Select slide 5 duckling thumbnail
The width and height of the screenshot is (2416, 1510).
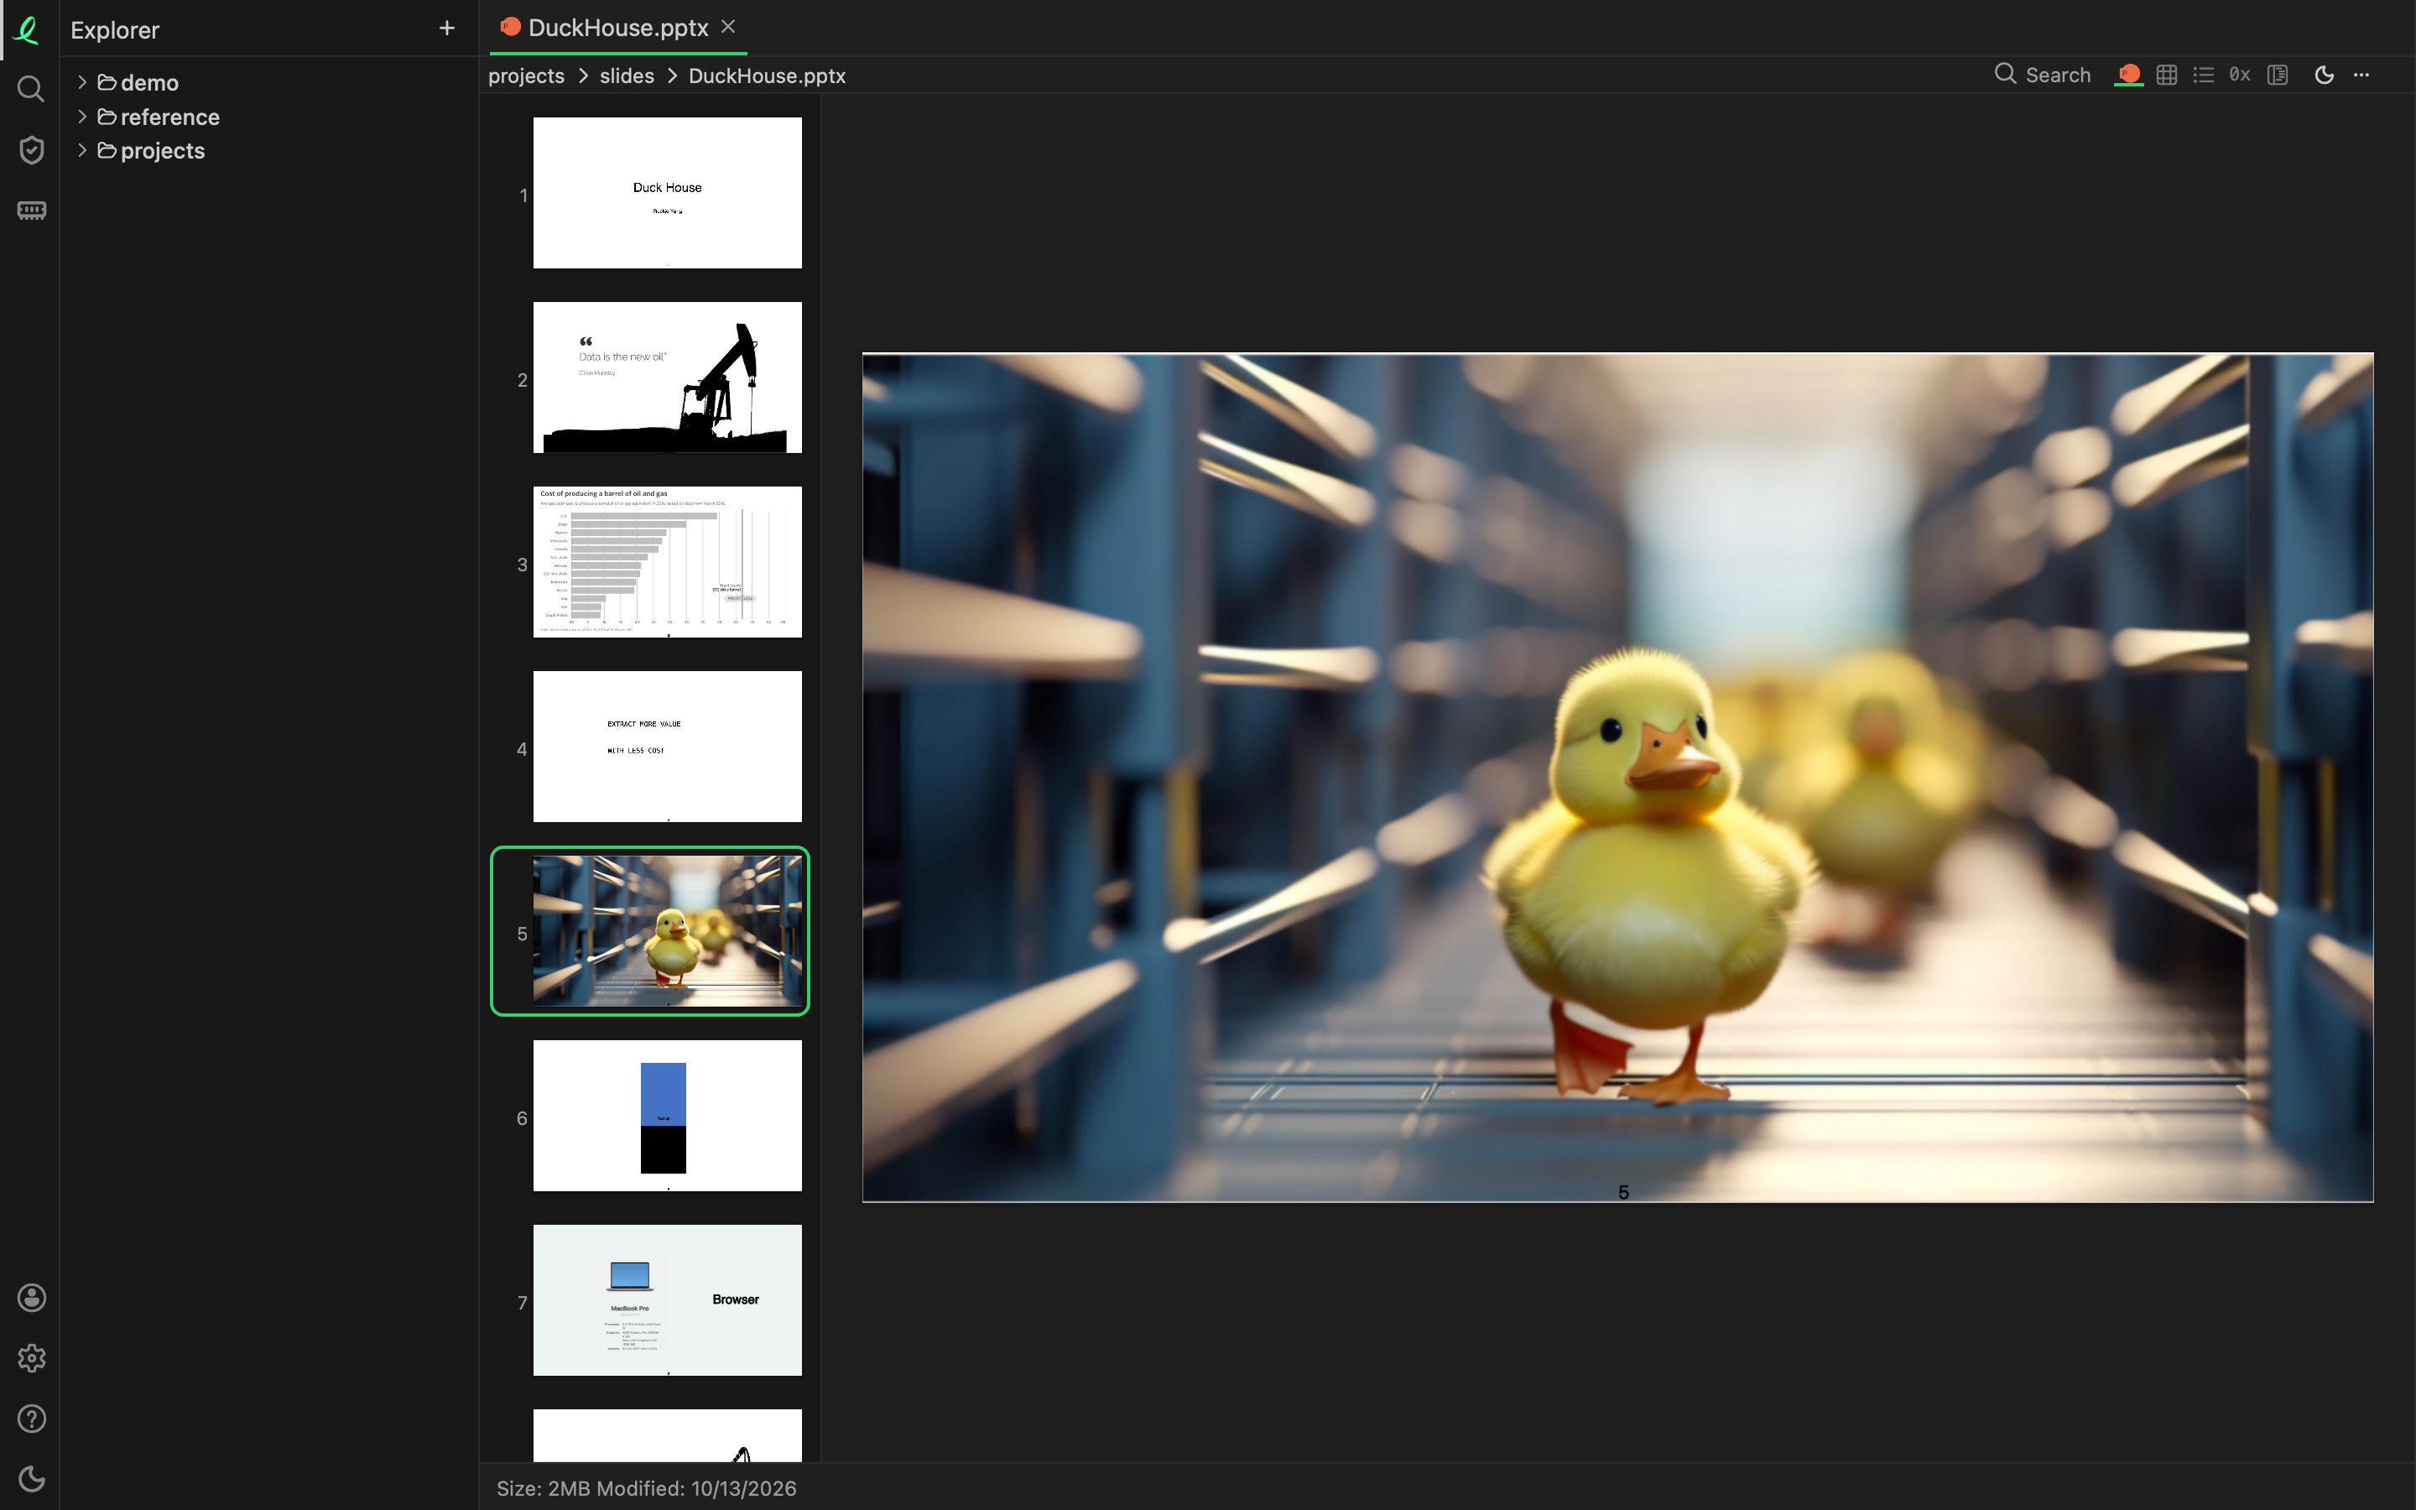[667, 931]
